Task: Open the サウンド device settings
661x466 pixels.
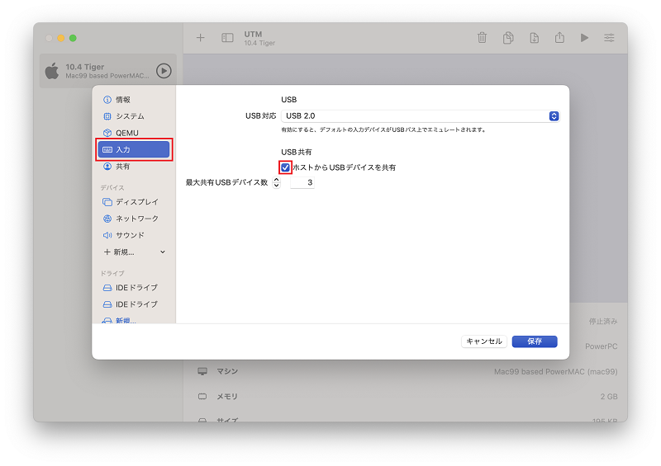Action: click(x=133, y=235)
